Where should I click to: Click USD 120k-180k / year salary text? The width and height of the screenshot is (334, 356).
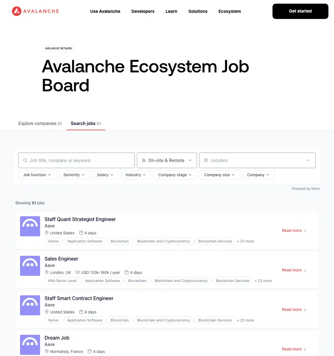coord(101,272)
